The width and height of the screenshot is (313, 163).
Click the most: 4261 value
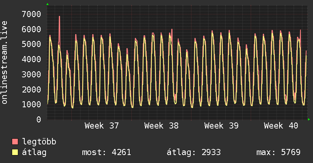click(x=106, y=152)
